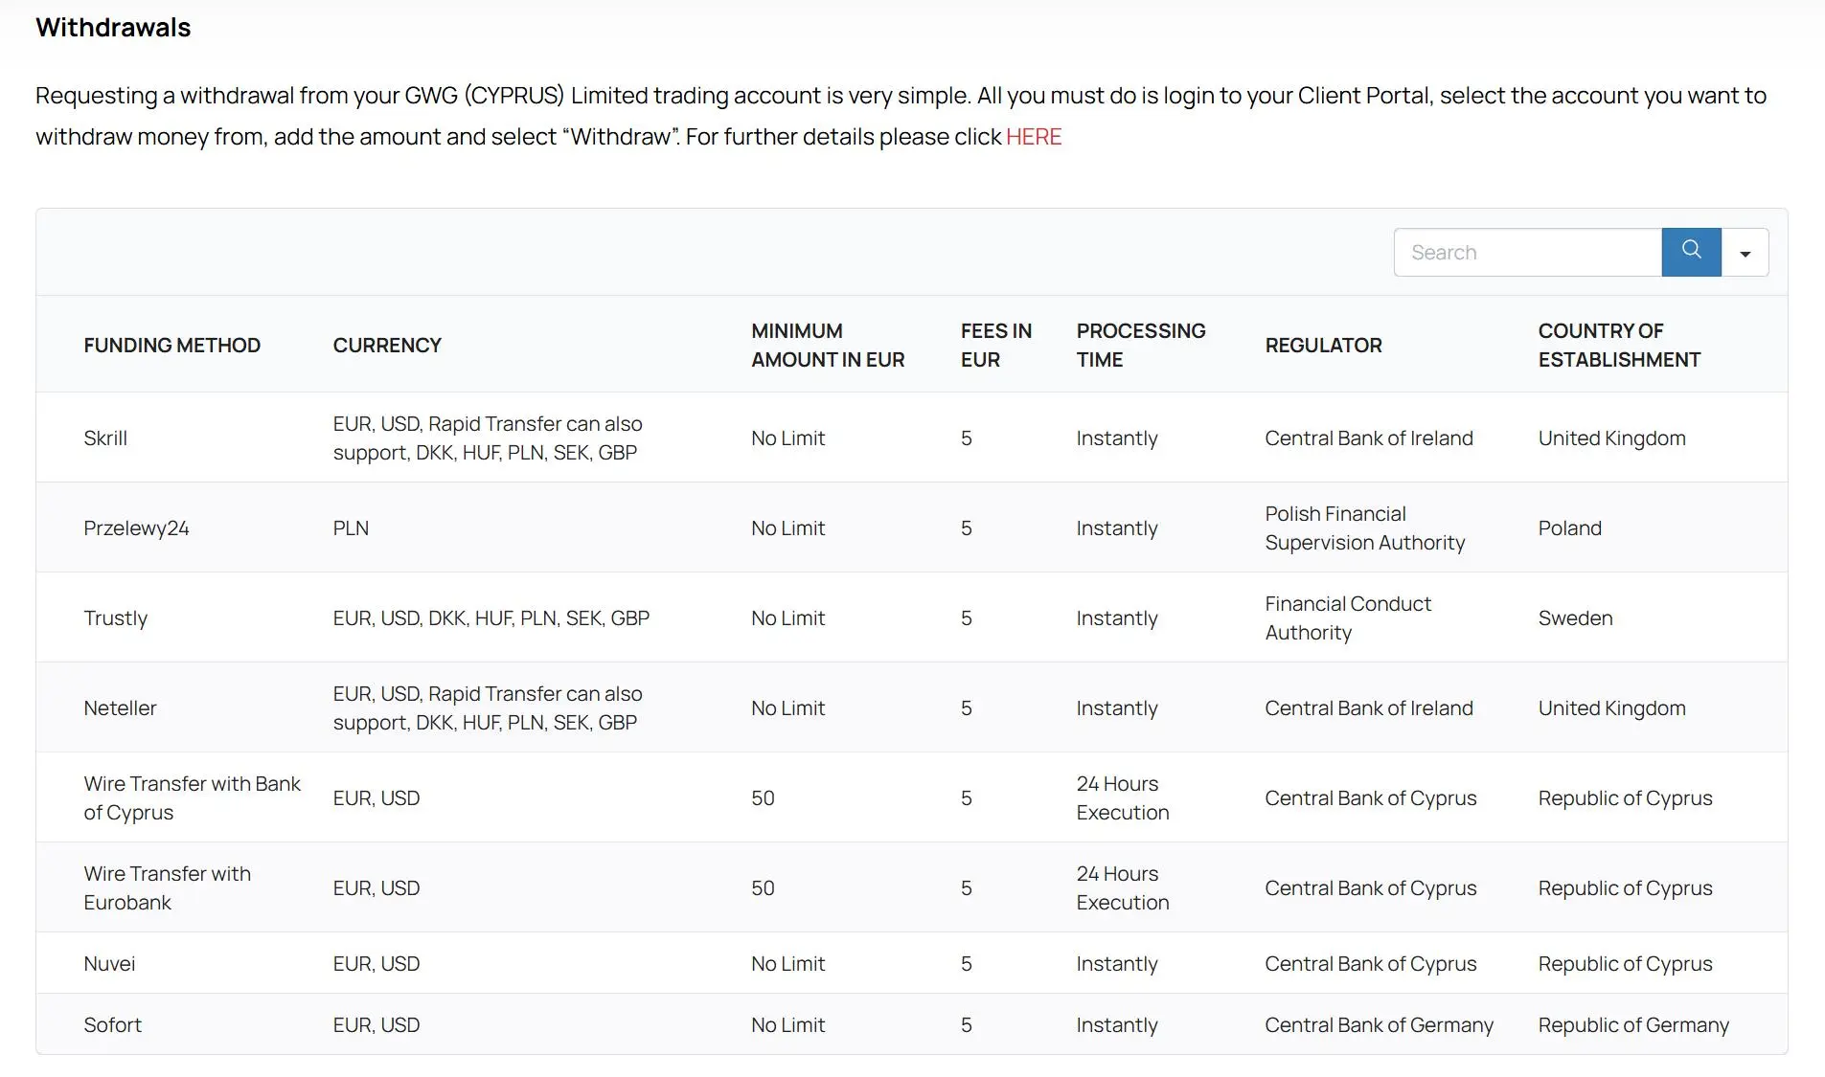
Task: Select Financial Conduct Authority regulator cell
Action: pos(1348,617)
